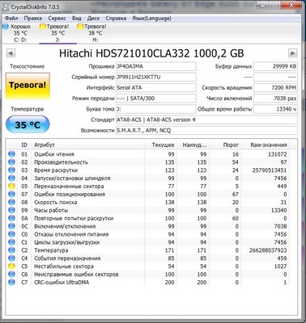Click the 35 °C temperature button
306x323 pixels.
click(28, 124)
